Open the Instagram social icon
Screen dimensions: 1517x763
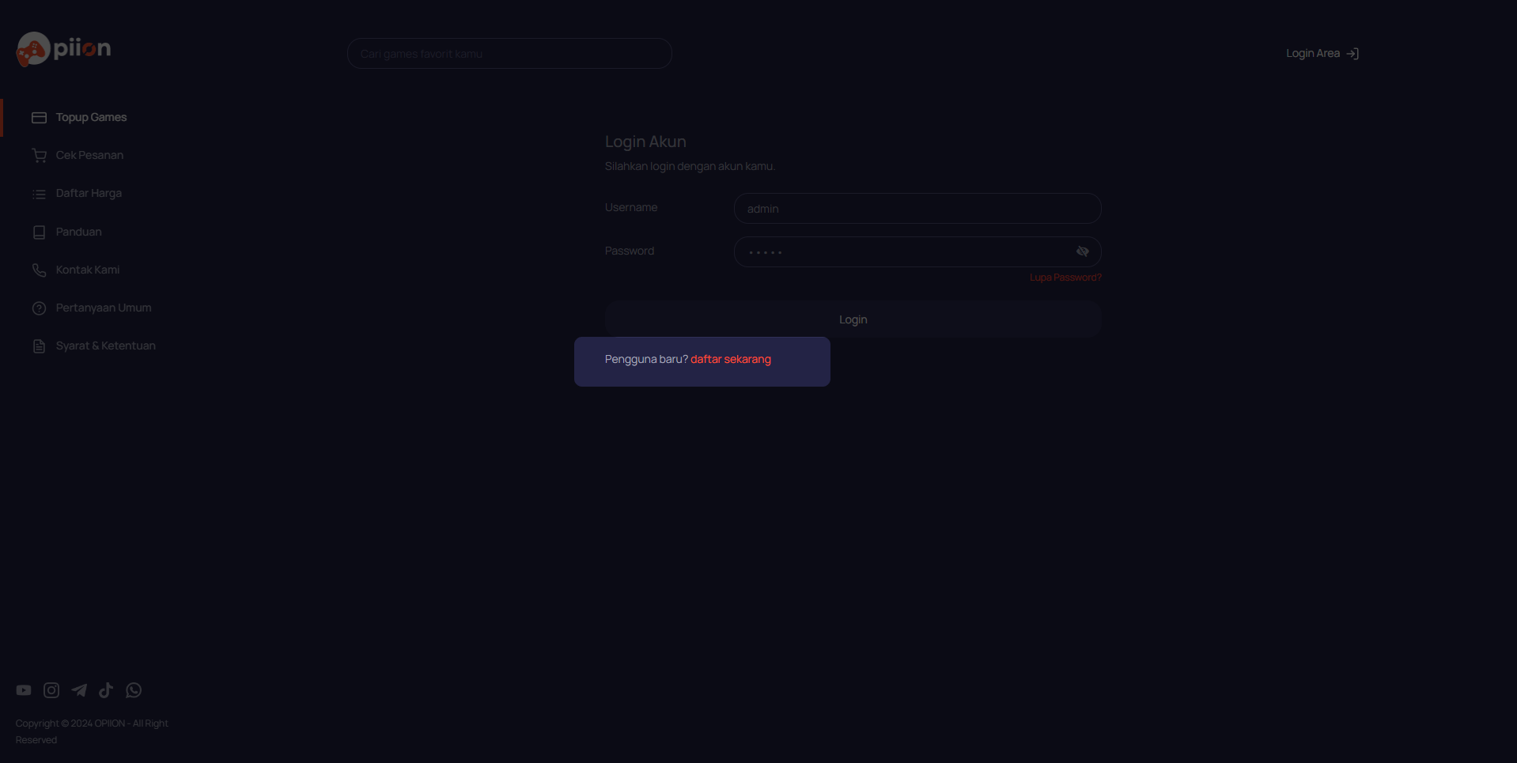[x=51, y=690]
